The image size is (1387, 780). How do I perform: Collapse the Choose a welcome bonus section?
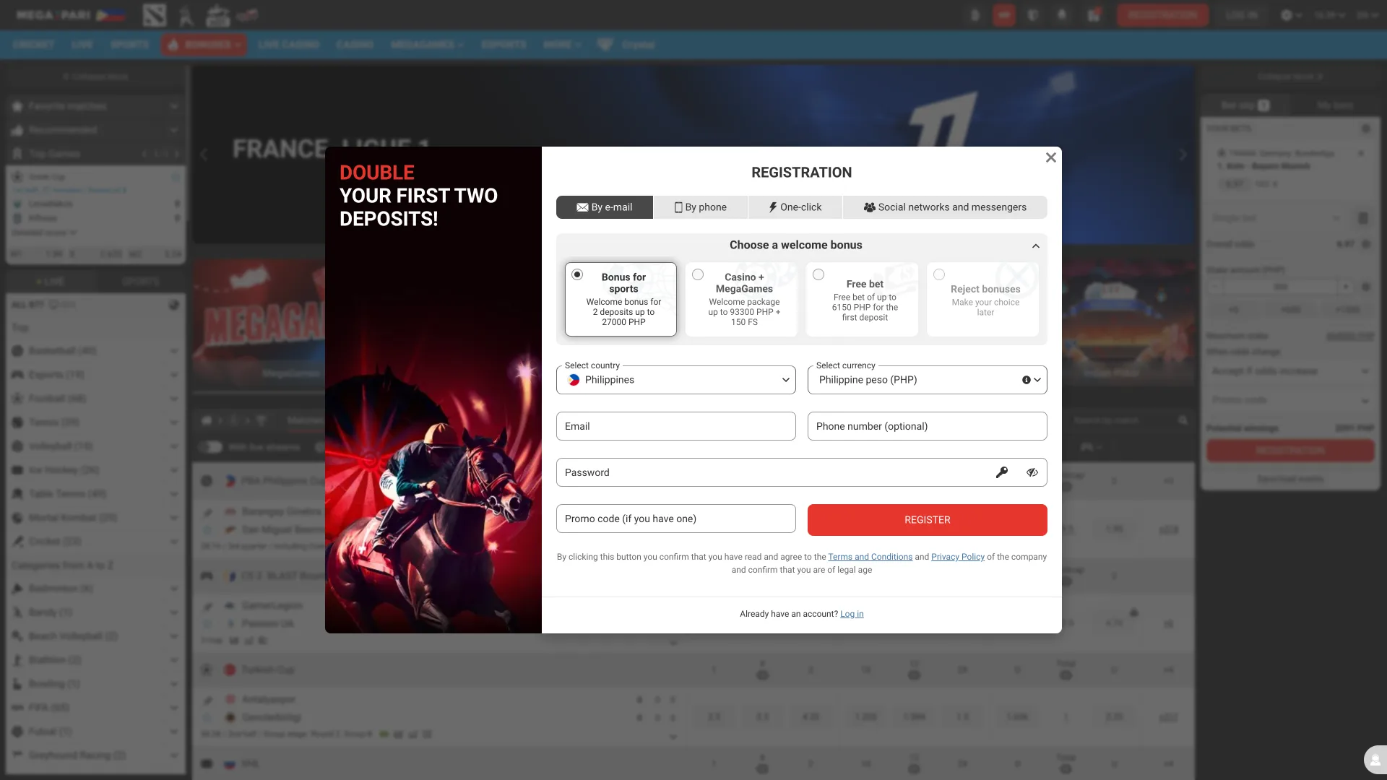pos(1036,246)
